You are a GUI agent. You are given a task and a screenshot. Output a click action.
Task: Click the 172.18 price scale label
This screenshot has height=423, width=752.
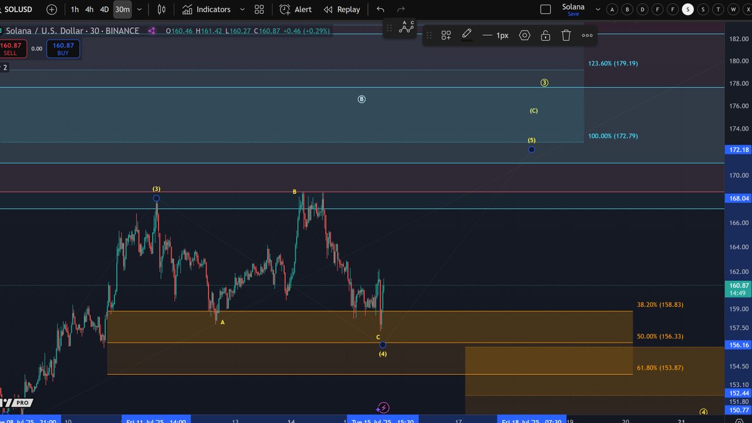click(x=738, y=150)
